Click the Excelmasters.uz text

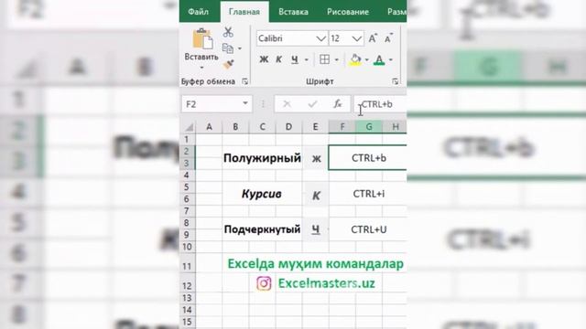click(327, 283)
